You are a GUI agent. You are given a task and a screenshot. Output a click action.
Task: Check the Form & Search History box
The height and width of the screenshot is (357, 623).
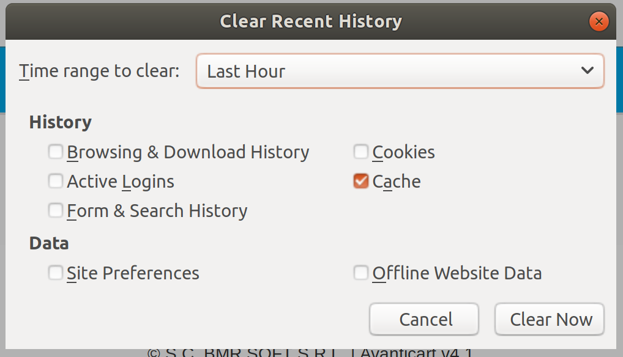pyautogui.click(x=56, y=210)
